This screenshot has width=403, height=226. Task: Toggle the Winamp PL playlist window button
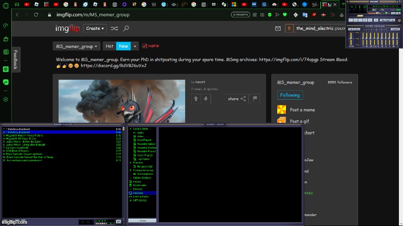click(x=398, y=13)
